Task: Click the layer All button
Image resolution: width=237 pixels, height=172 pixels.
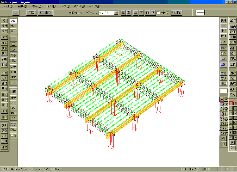Action: pos(224,138)
